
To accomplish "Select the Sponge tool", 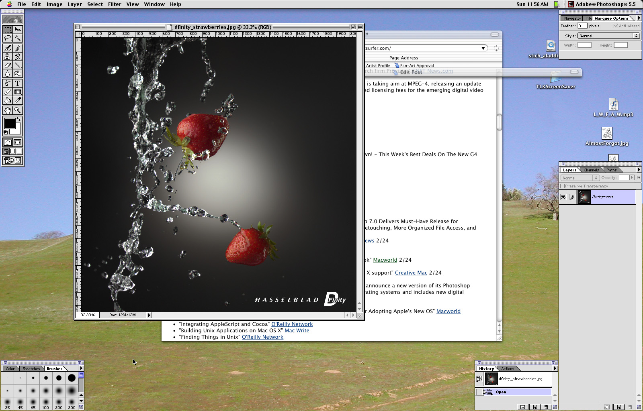I will (17, 73).
